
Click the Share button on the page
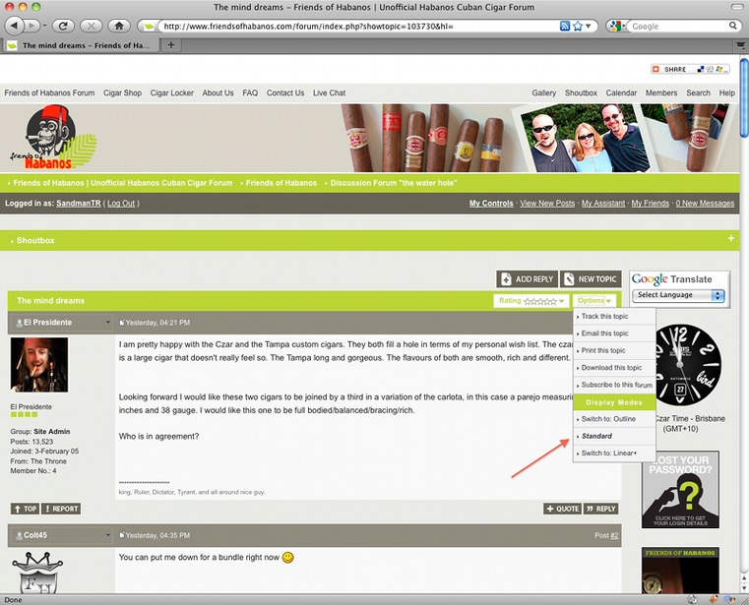click(x=690, y=69)
